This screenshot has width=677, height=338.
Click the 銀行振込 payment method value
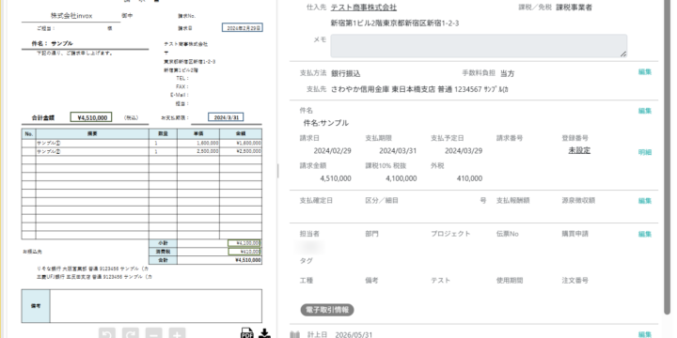pos(346,74)
